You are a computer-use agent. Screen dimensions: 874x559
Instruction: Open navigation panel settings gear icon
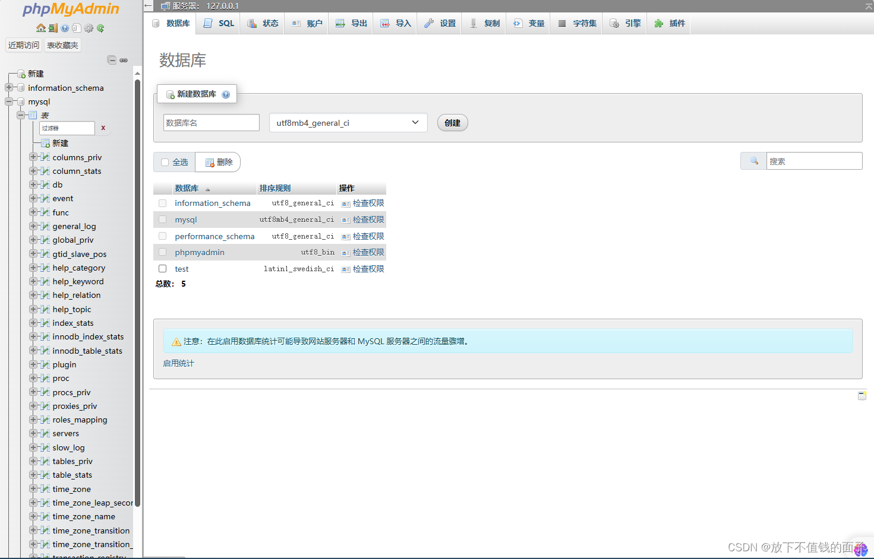(89, 28)
